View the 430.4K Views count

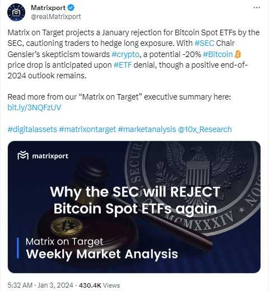[99, 285]
